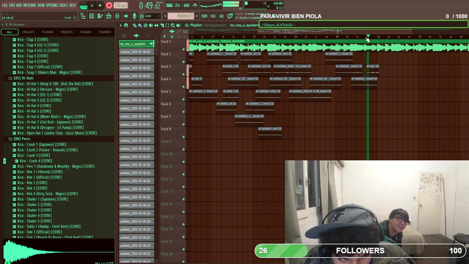Screen dimensions: 469x264
Task: Click the add track plus icon
Action: [165, 36]
